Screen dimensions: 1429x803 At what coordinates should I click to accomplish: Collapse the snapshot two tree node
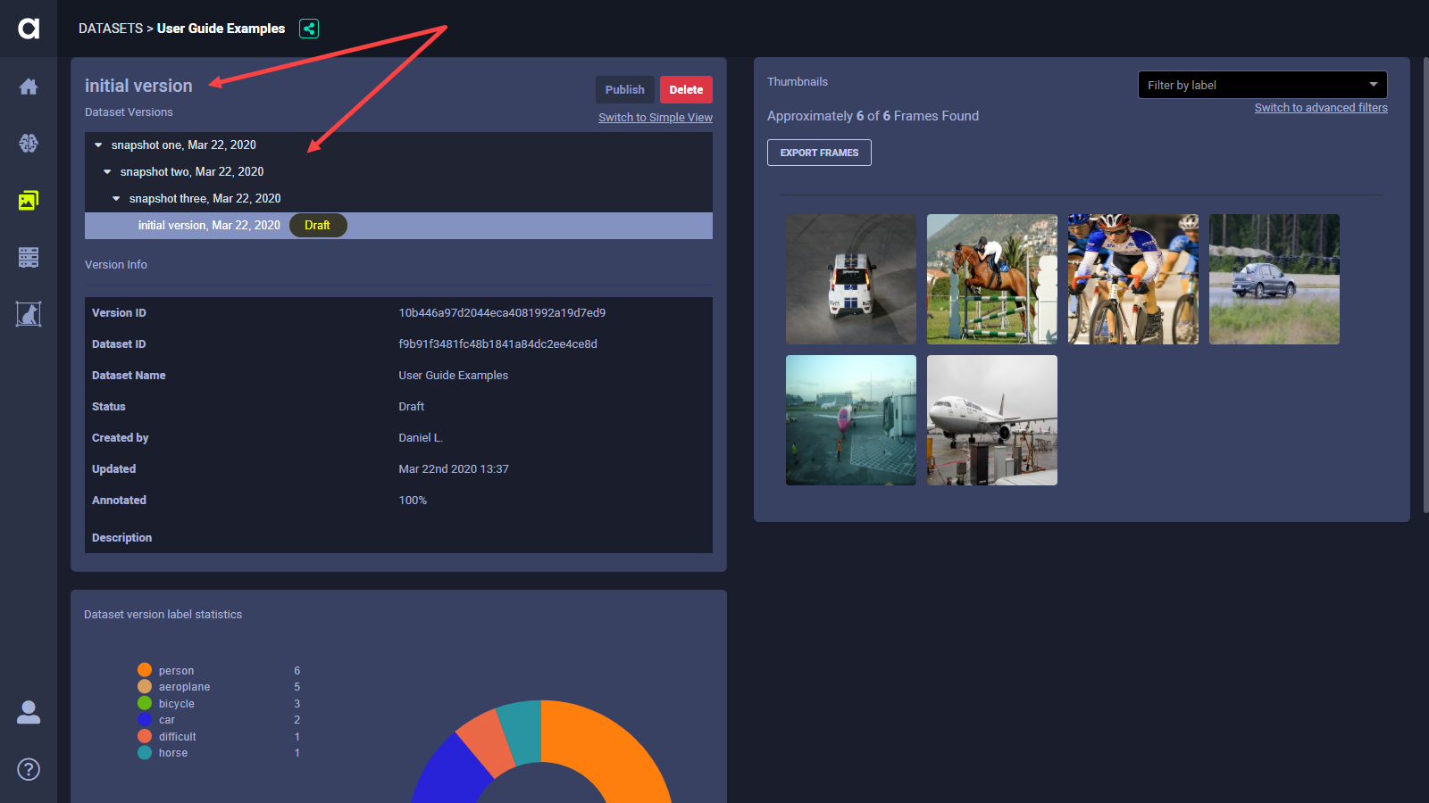click(x=107, y=172)
